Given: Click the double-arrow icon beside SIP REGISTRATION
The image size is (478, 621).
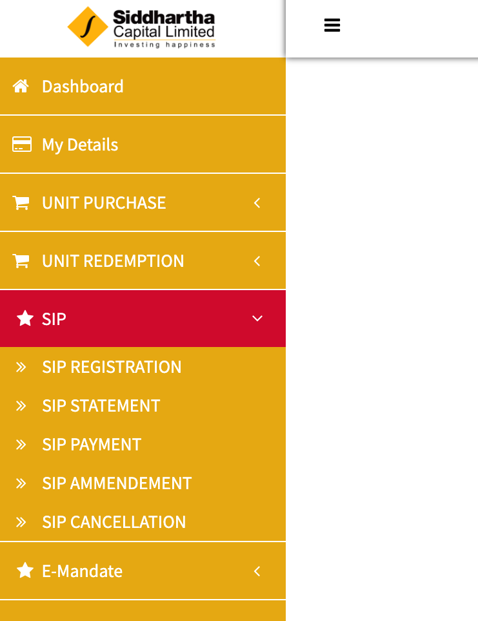Looking at the screenshot, I should 21,367.
